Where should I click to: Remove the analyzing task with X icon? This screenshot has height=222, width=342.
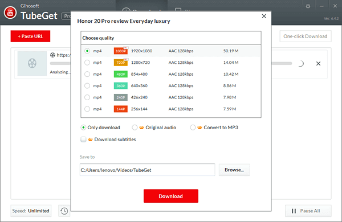(x=318, y=63)
